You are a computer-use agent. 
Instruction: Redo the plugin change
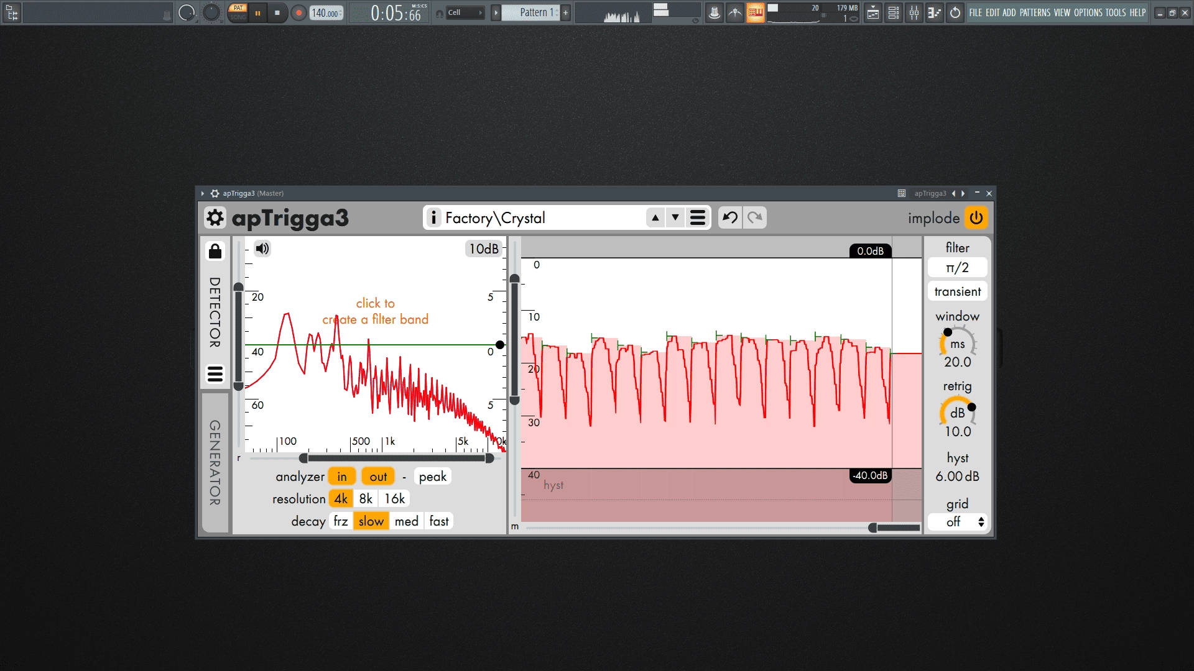[755, 217]
